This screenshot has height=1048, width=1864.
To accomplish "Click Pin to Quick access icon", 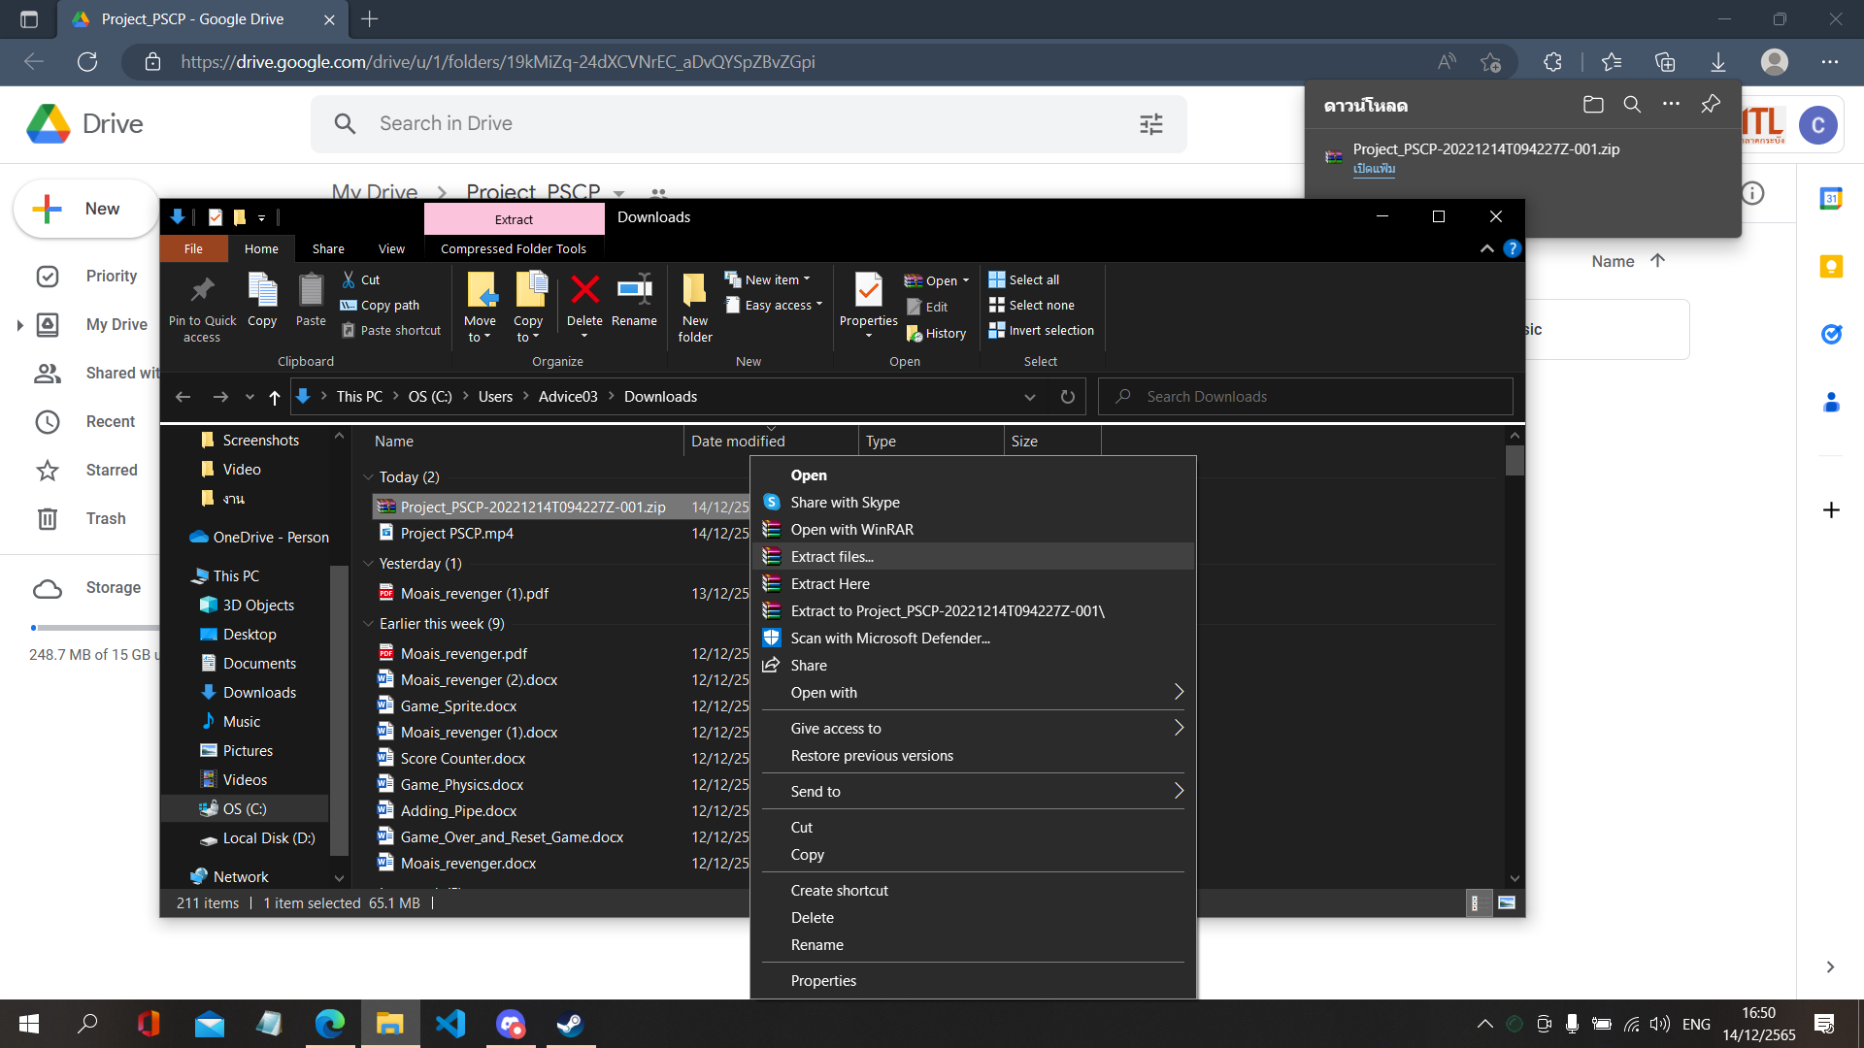I will coord(202,291).
